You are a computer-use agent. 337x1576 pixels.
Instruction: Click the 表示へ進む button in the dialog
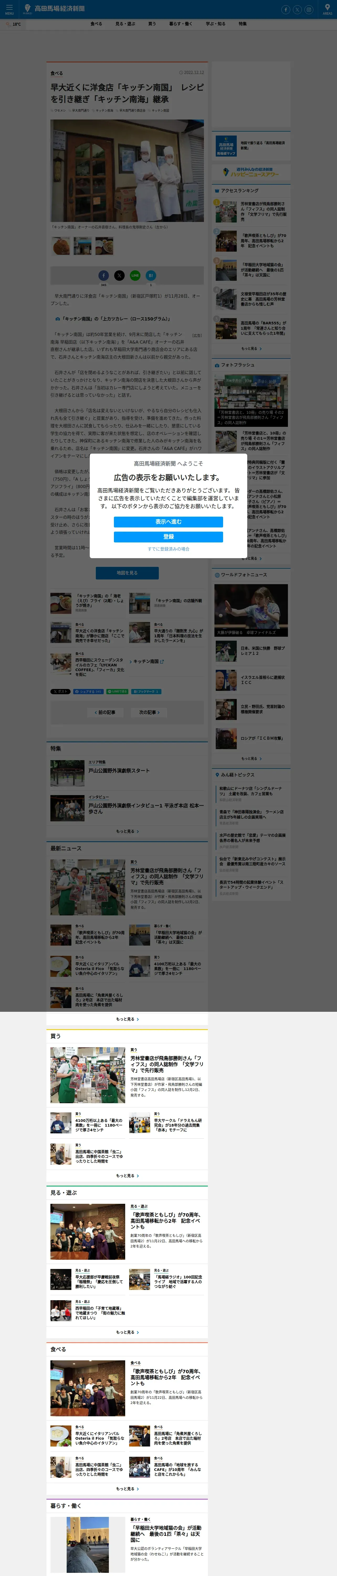tap(168, 522)
